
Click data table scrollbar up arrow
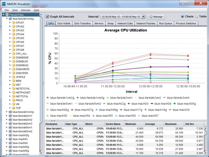[205, 128]
